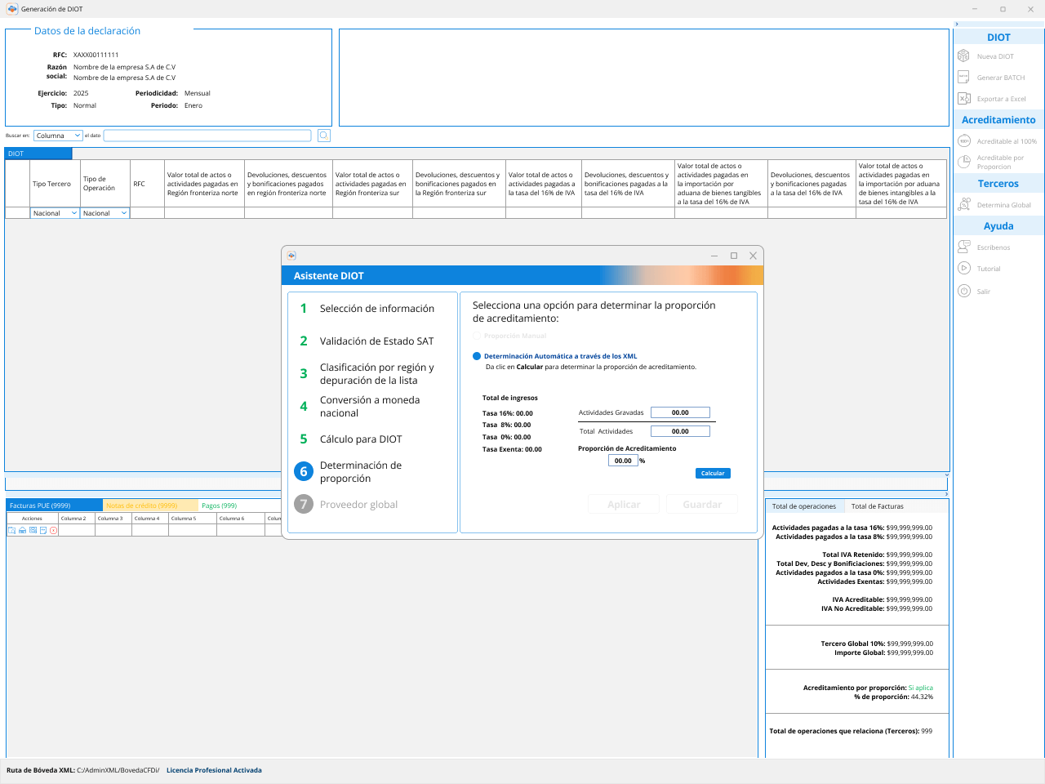Open the Tutorial play icon

(963, 269)
